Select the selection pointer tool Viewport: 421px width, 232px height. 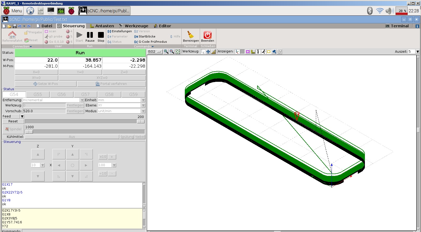pos(203,52)
